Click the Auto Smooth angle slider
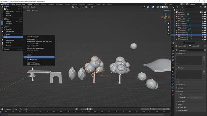The width and height of the screenshot is (207, 116). (196, 97)
